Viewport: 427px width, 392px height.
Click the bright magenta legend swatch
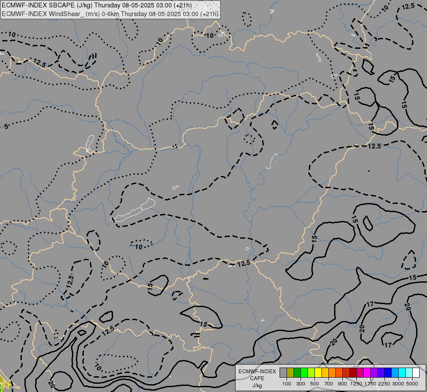pyautogui.click(x=367, y=373)
